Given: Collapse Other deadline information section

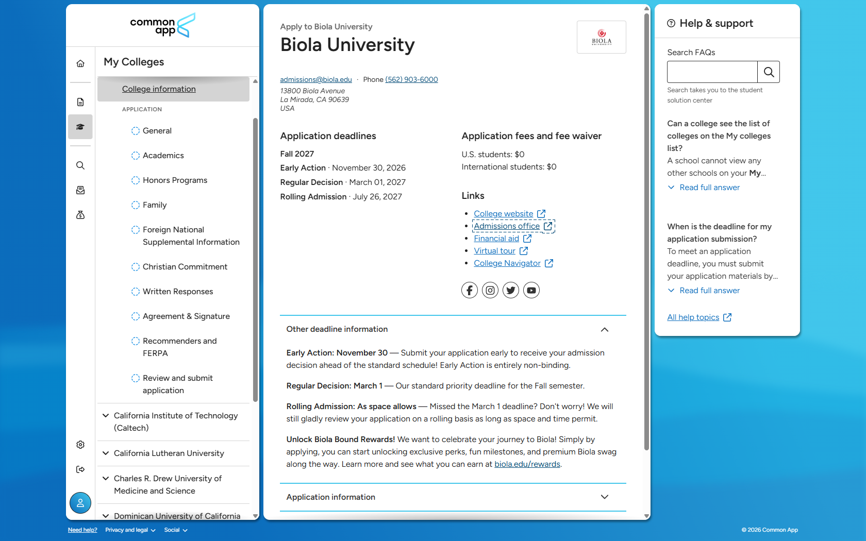Looking at the screenshot, I should (453, 329).
